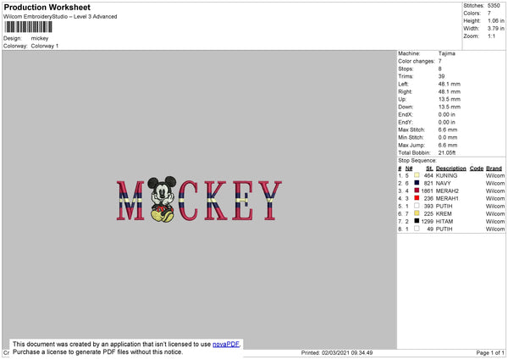This screenshot has width=508, height=359.
Task: Click the Machine value 'Tajima'
Action: [x=447, y=53]
